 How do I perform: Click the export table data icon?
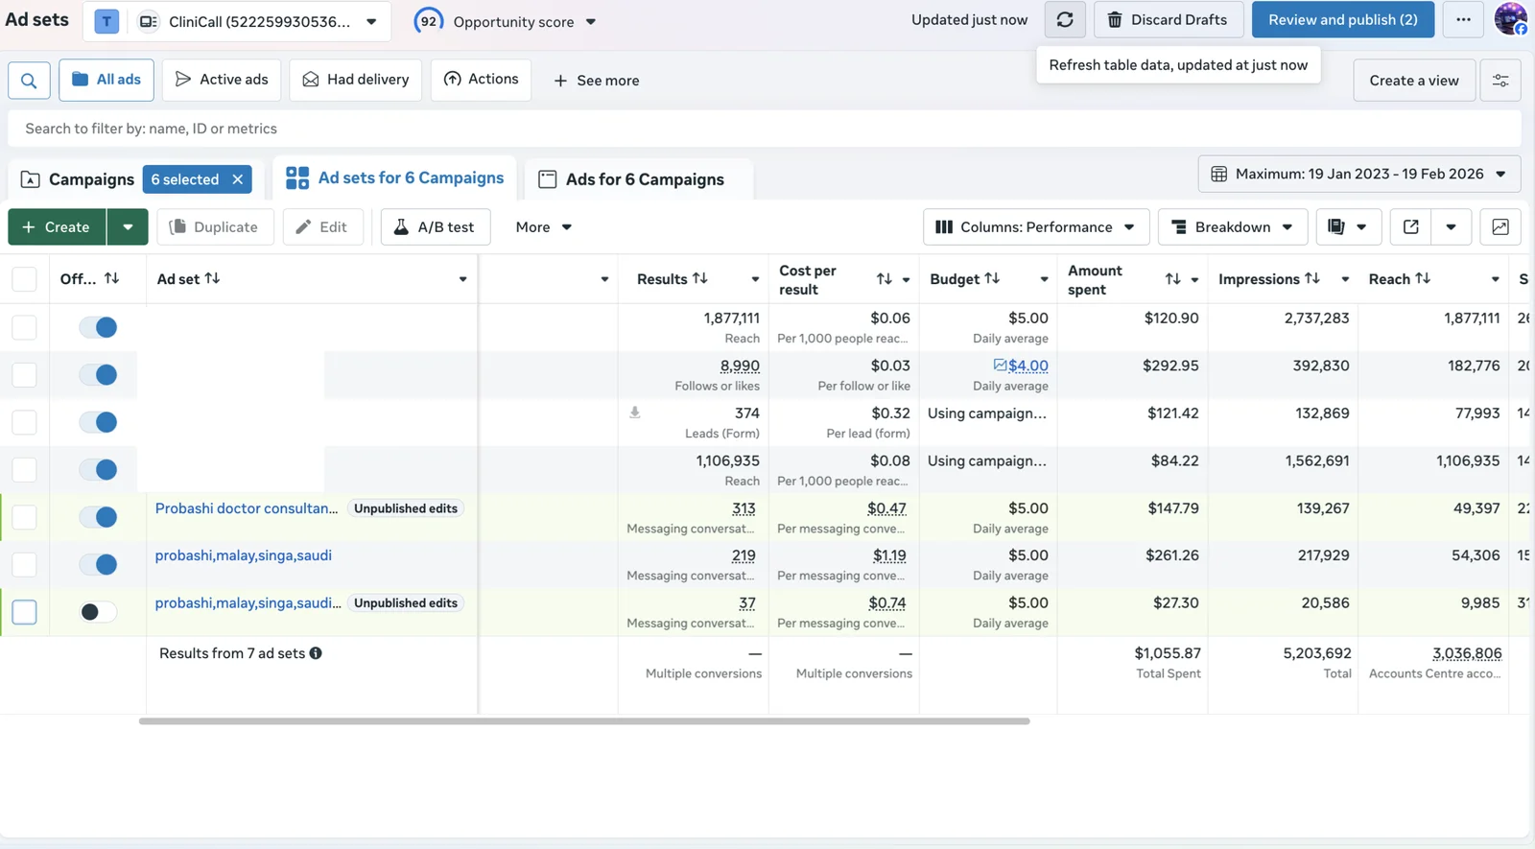[1411, 227]
